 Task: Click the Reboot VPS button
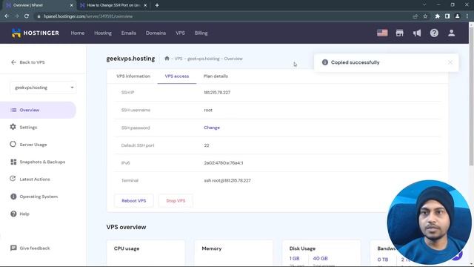(134, 201)
